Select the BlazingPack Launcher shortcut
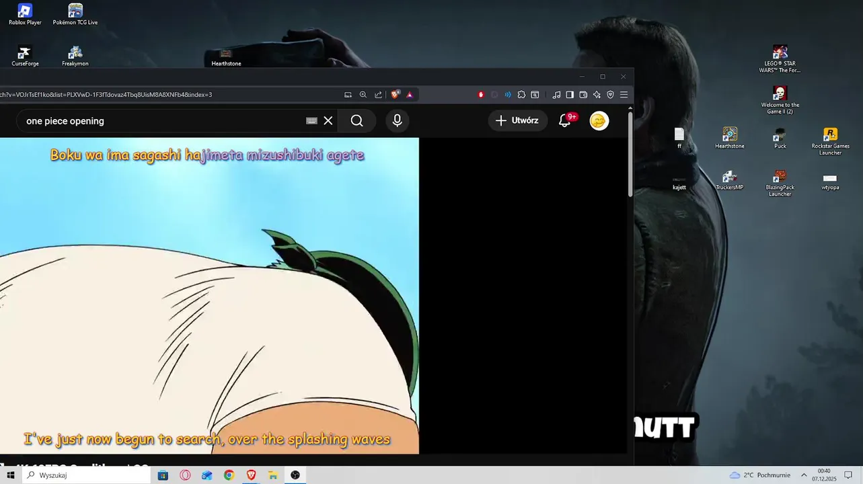863x484 pixels. 780,183
